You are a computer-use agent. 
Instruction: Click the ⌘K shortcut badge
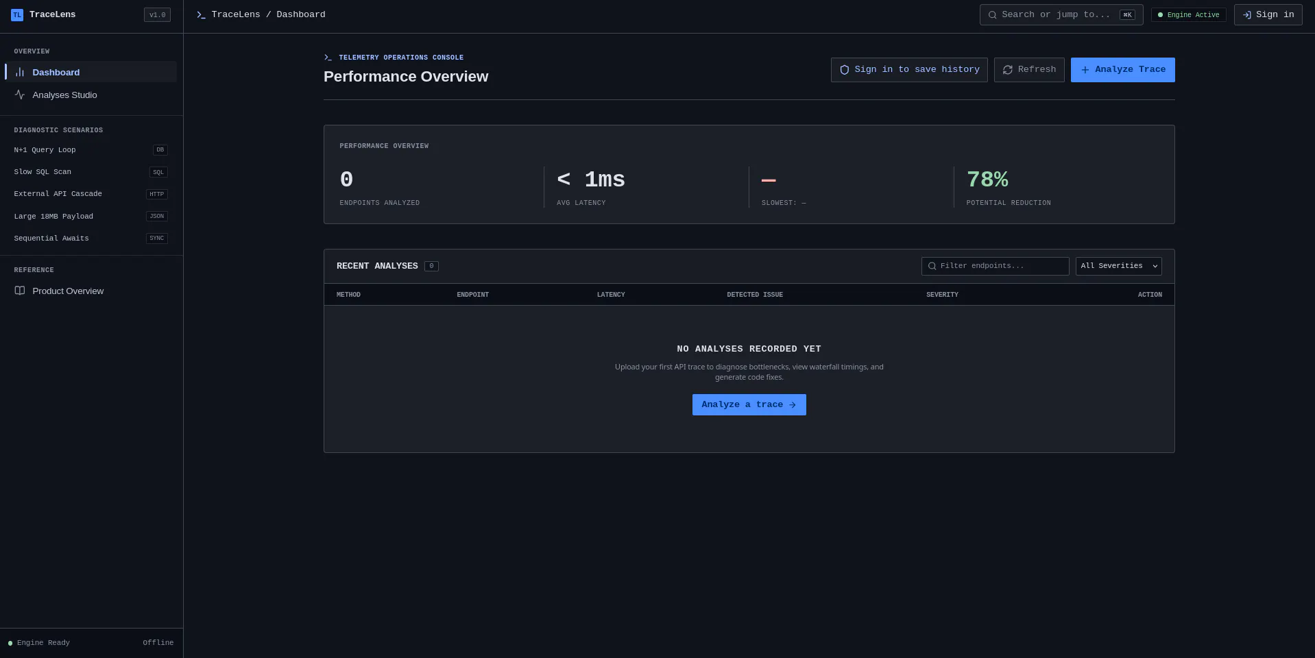[1127, 15]
